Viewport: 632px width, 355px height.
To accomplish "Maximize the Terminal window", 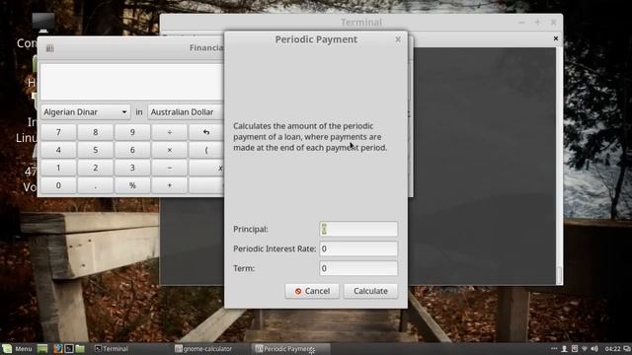I will pos(537,23).
